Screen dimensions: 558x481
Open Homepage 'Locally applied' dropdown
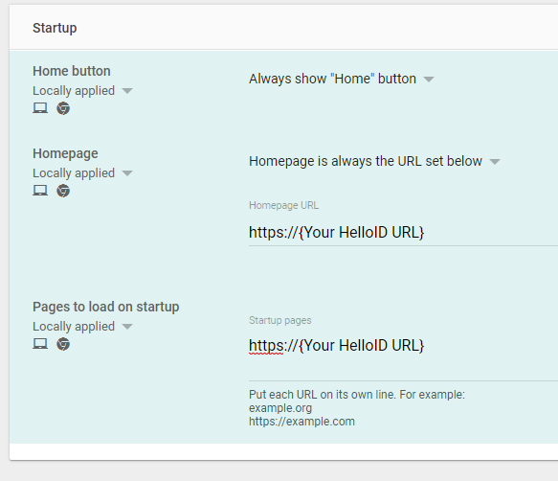tap(82, 173)
